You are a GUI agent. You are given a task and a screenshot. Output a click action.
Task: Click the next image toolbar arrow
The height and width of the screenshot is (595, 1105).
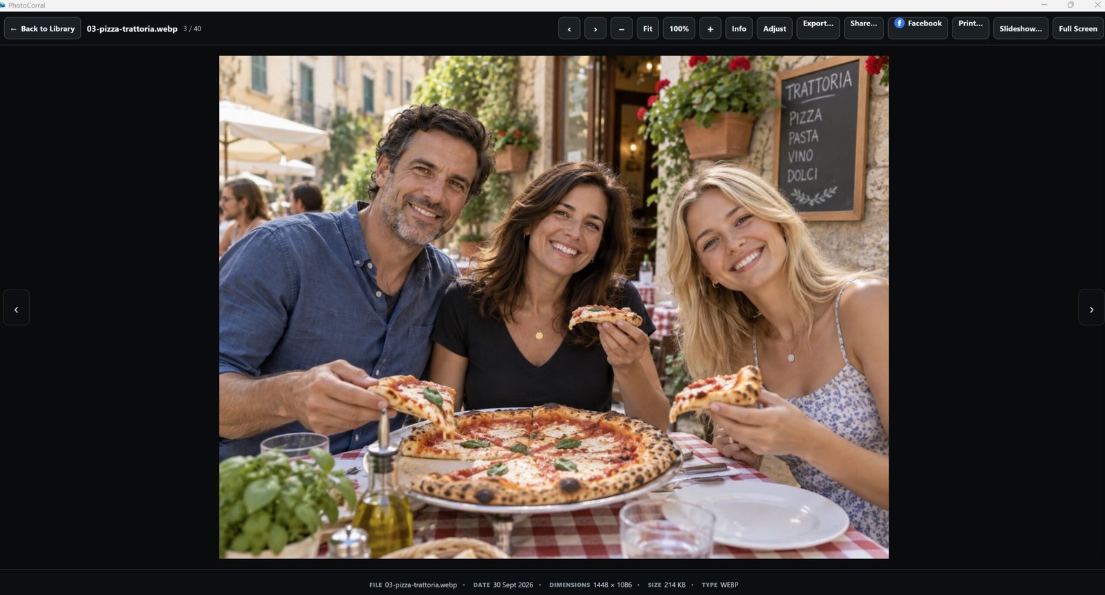tap(595, 28)
